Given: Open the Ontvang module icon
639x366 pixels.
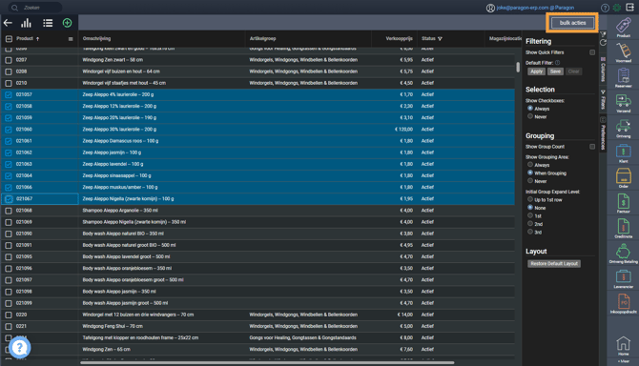Looking at the screenshot, I should point(623,126).
